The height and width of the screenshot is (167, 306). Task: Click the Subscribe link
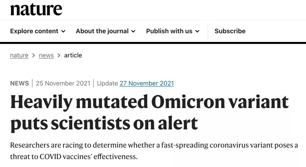[x=230, y=31]
